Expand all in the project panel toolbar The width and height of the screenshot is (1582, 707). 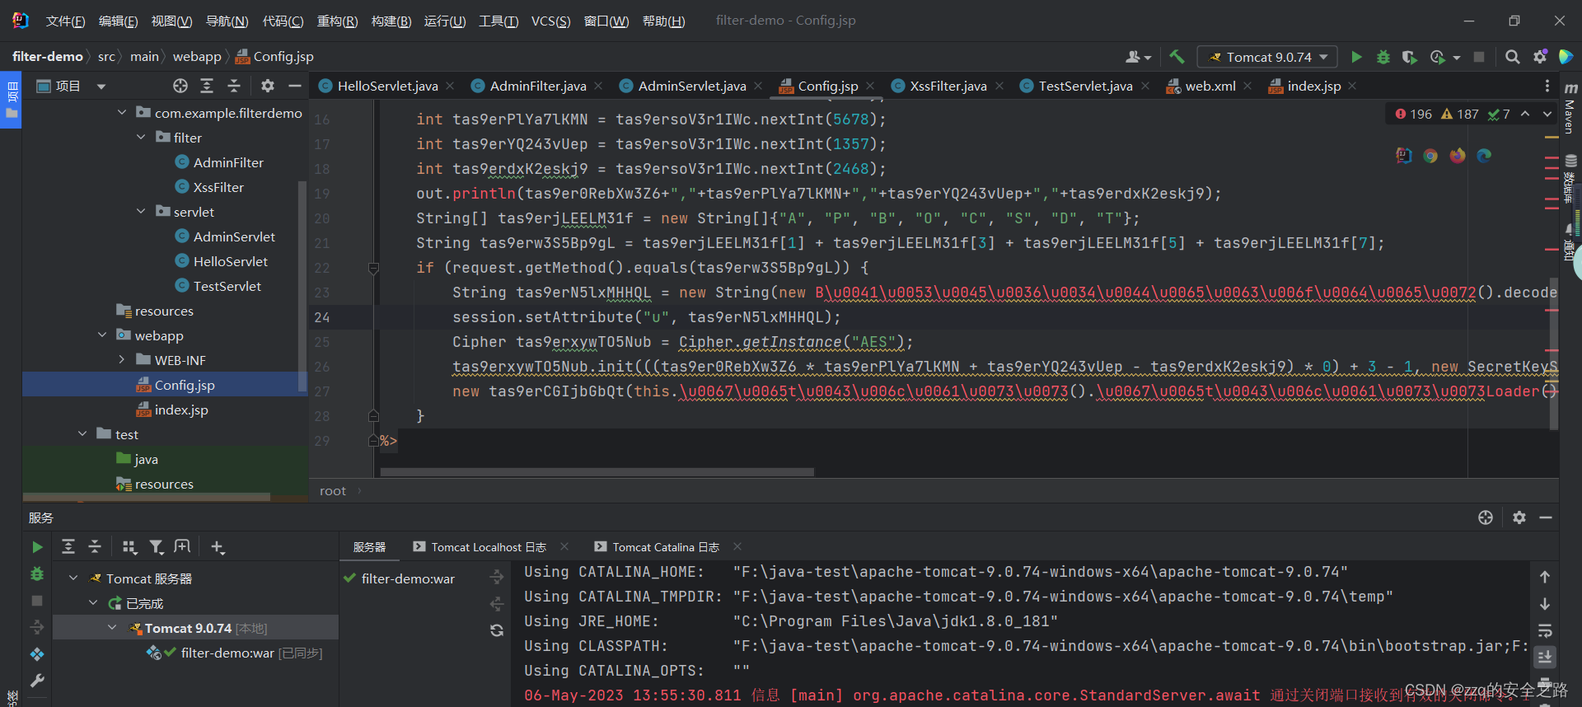pyautogui.click(x=207, y=86)
